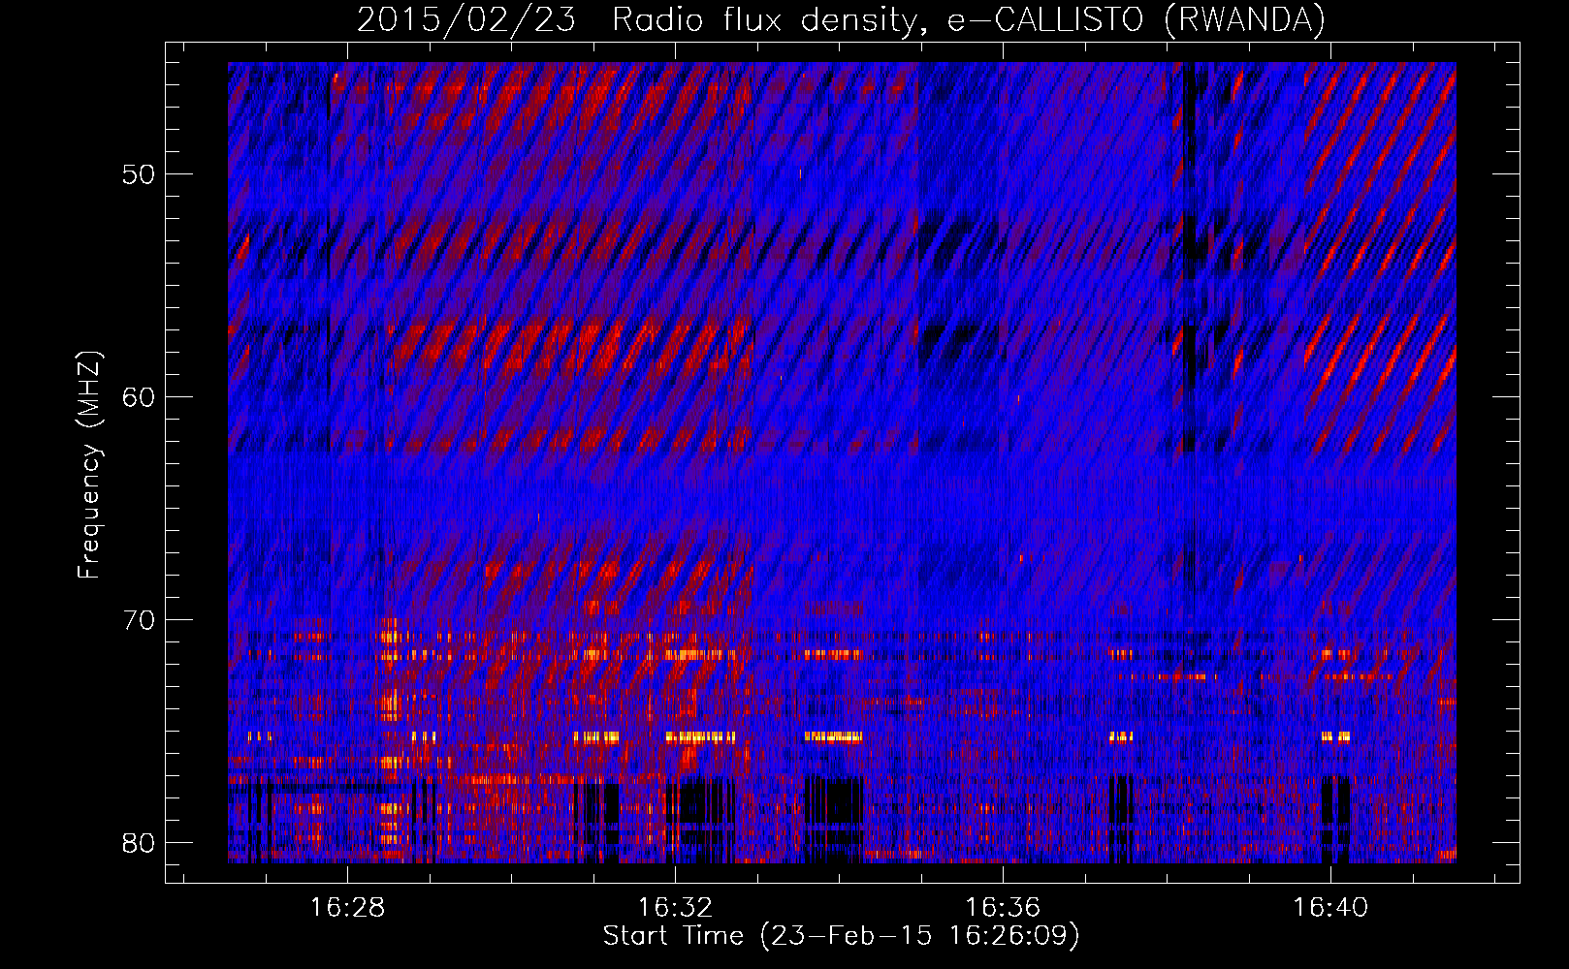Click the 16:40 time tick label
The image size is (1569, 969).
pyautogui.click(x=1330, y=908)
